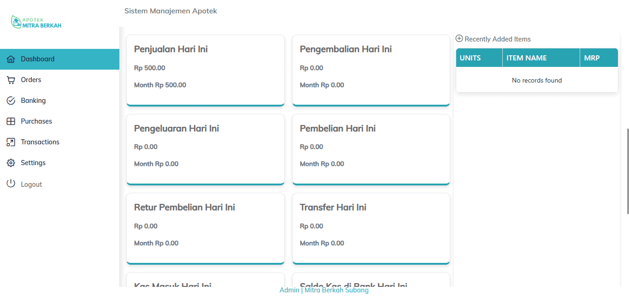This screenshot has width=629, height=297.
Task: Select the Transactions menu entry
Action: tap(40, 142)
